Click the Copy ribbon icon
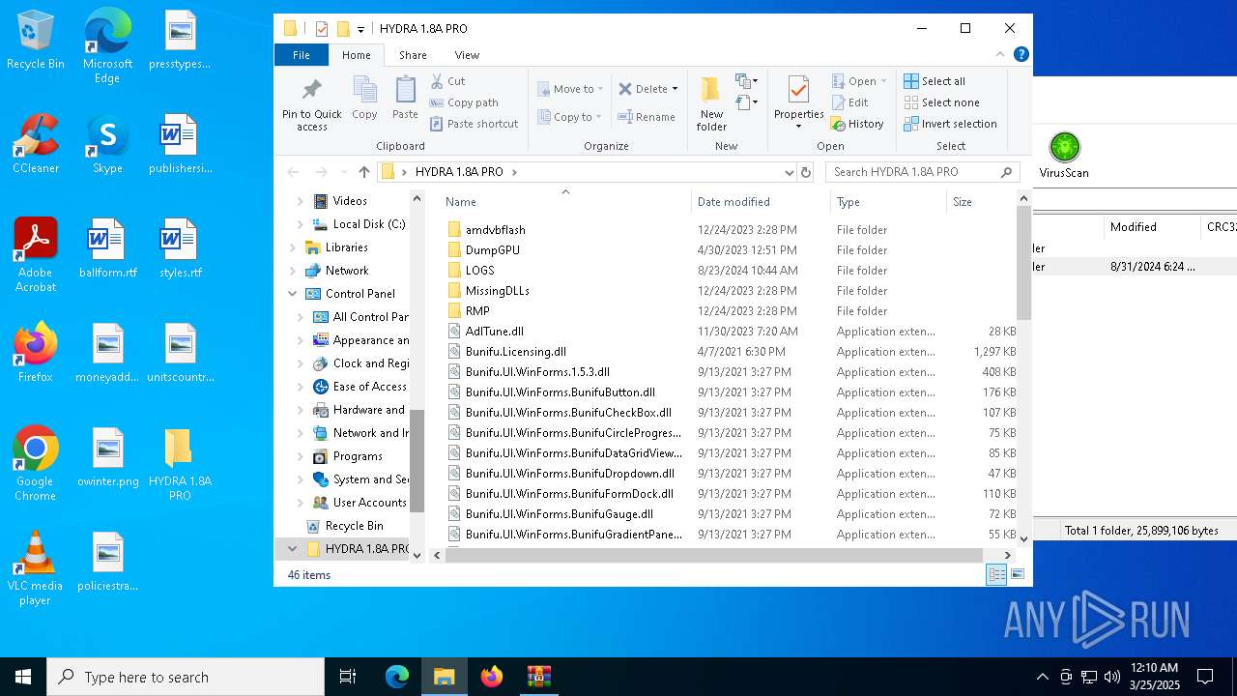 (364, 99)
